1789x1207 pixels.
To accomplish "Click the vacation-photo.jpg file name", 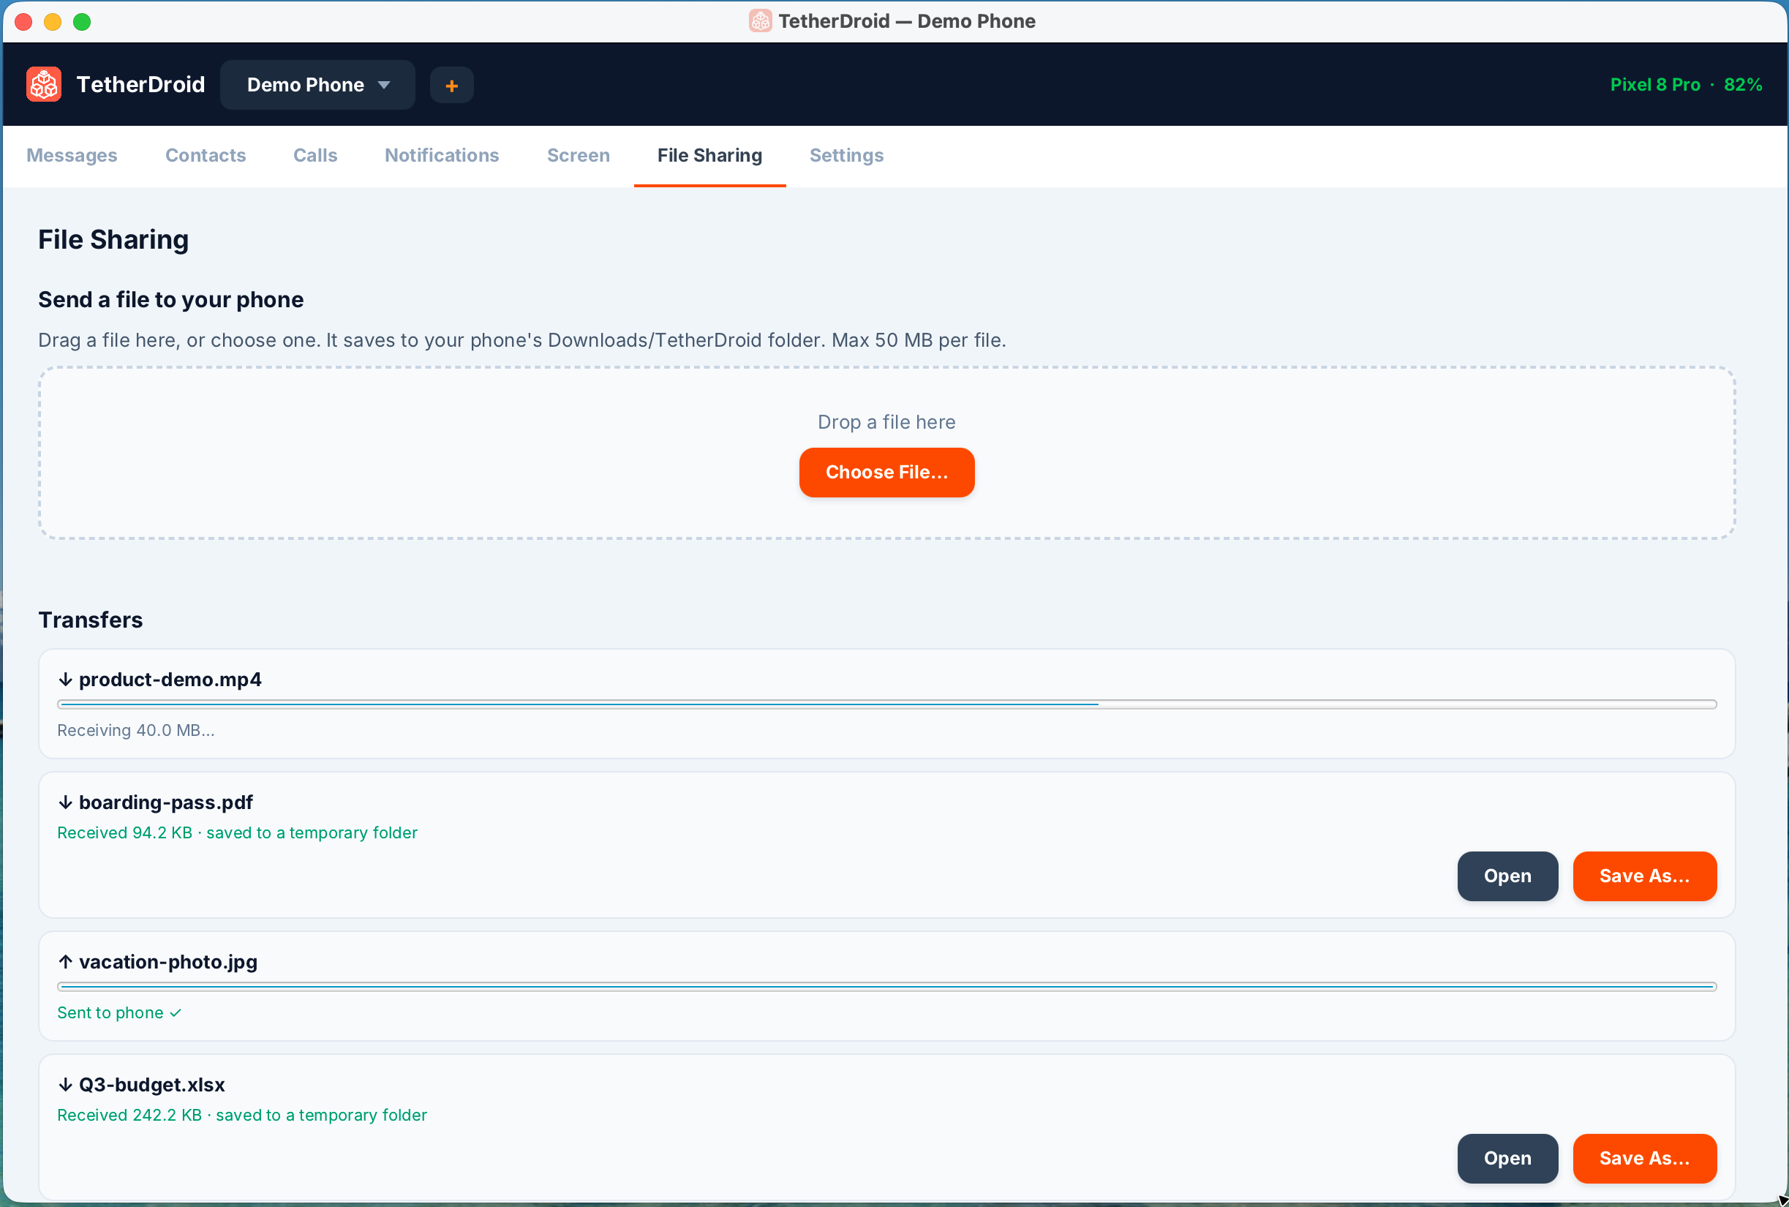I will click(168, 961).
